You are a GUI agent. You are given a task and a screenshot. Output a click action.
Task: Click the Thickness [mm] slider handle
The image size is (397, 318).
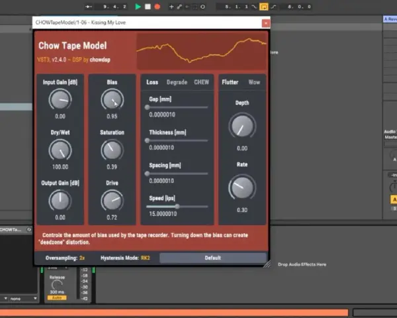tap(147, 140)
